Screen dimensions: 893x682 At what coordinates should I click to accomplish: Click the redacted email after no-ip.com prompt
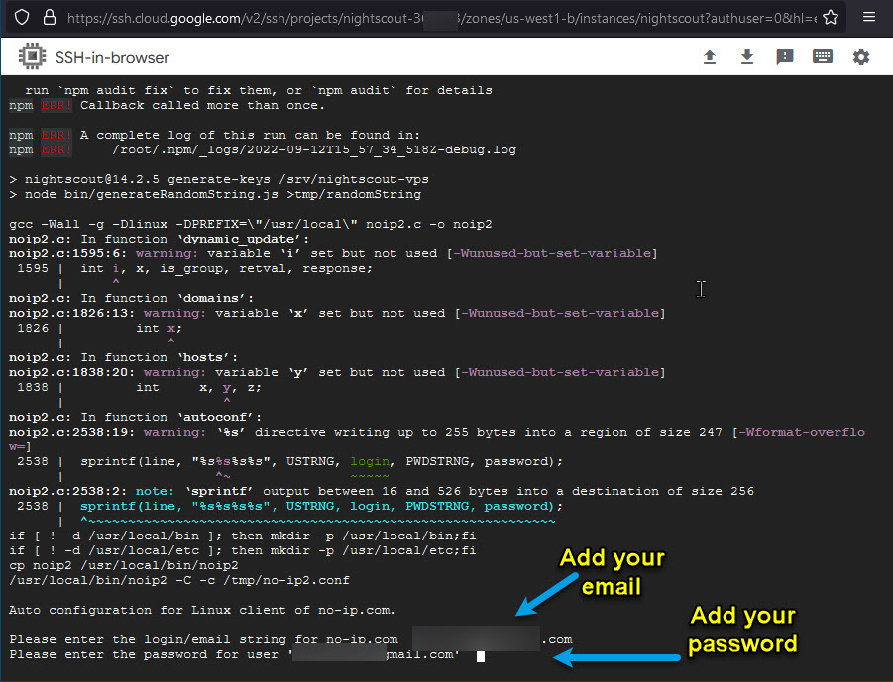476,639
